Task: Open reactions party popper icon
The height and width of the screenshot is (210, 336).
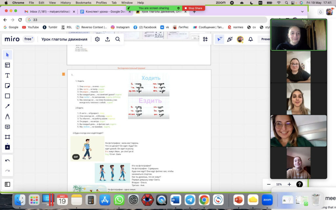Action: tap(230, 39)
